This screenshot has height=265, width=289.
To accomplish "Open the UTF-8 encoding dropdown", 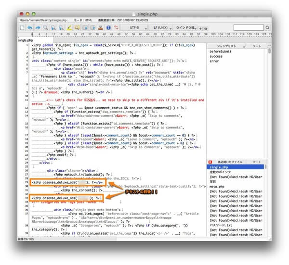I will coord(135,28).
